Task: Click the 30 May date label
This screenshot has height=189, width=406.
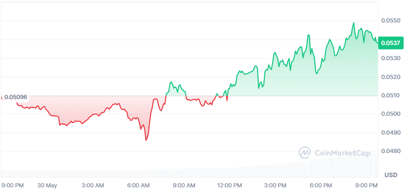Action: (x=47, y=185)
